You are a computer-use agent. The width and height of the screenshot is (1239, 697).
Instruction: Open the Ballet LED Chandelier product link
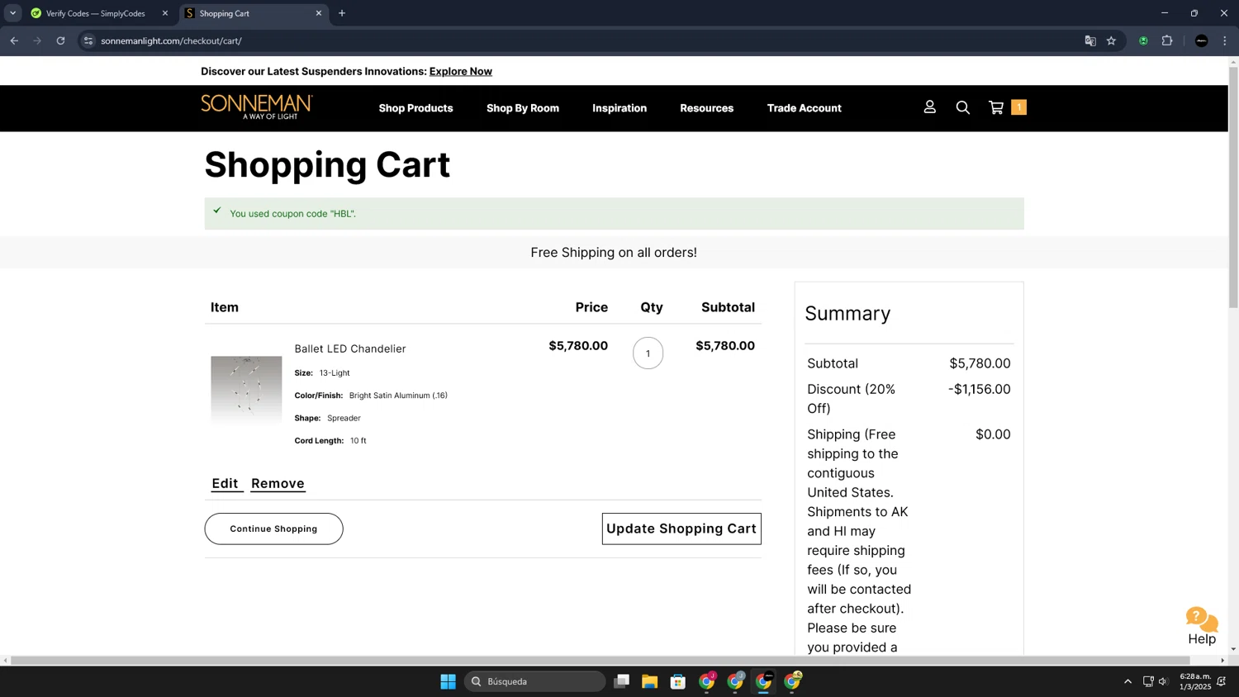pos(350,348)
